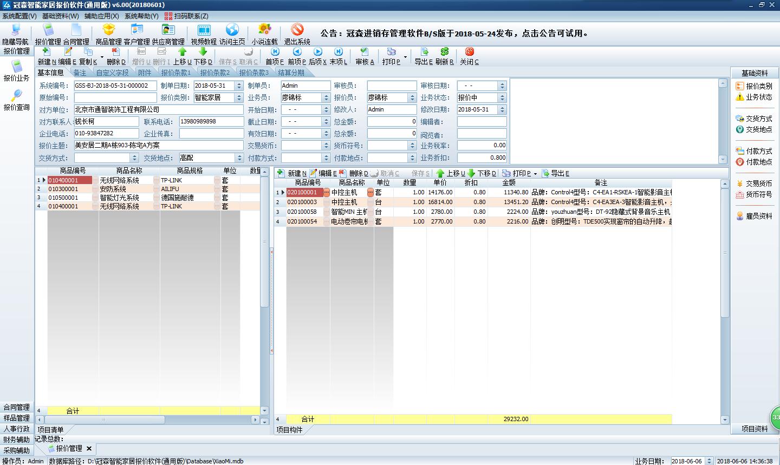Screen dimensions: 780x465
Task: Open the 合同管理 navigation section
Action: (x=17, y=407)
